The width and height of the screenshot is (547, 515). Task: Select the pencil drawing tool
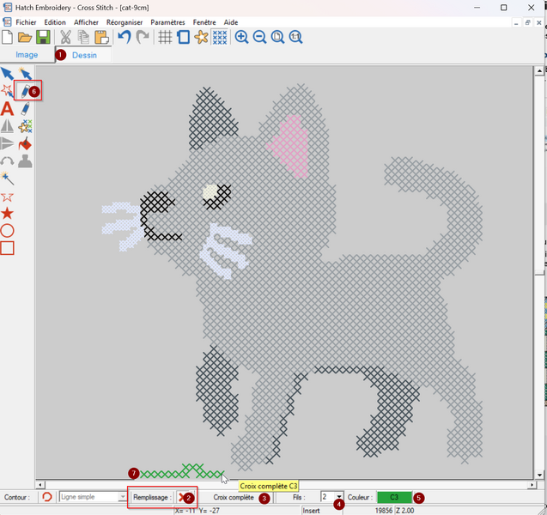[x=25, y=90]
